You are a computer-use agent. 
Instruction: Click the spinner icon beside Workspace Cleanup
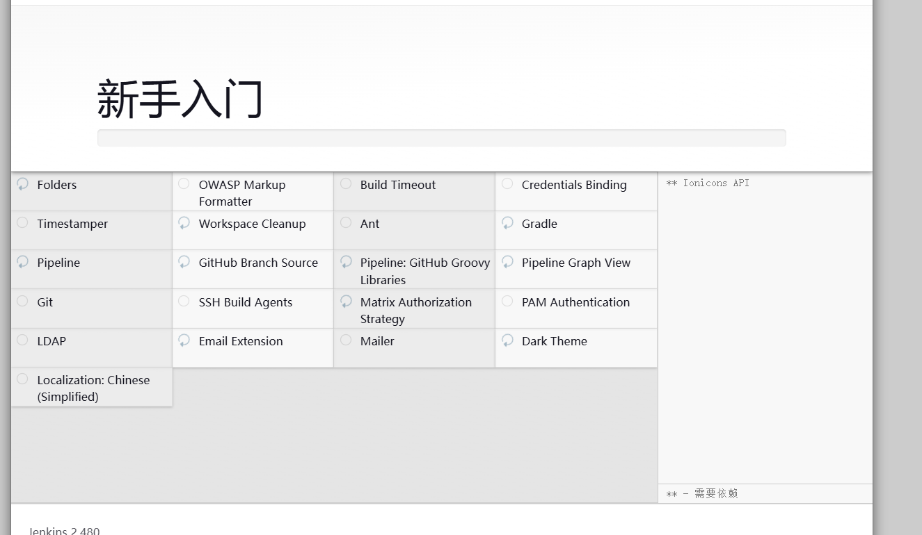tap(184, 223)
